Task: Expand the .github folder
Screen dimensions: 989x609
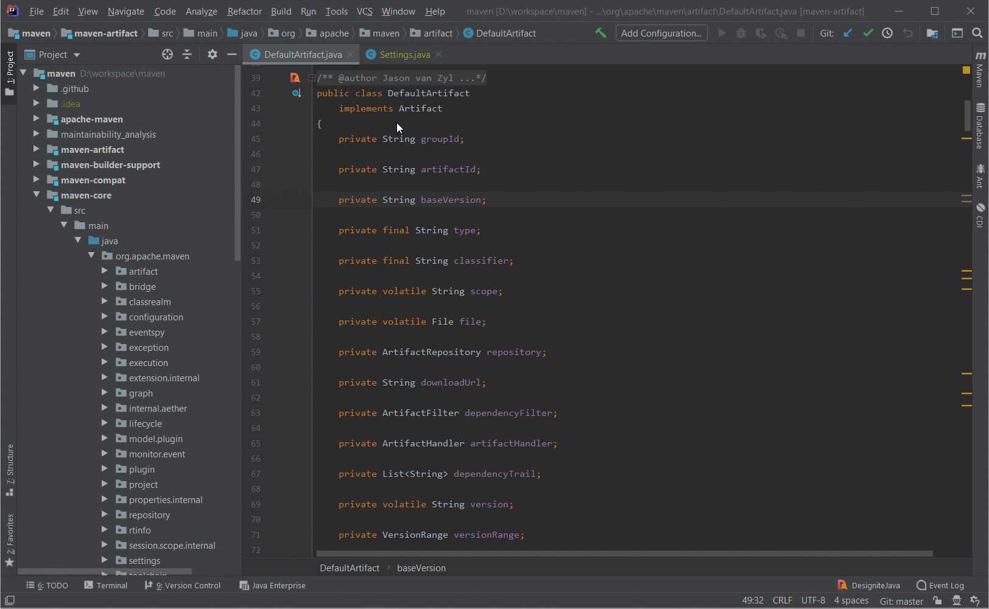Action: point(37,88)
